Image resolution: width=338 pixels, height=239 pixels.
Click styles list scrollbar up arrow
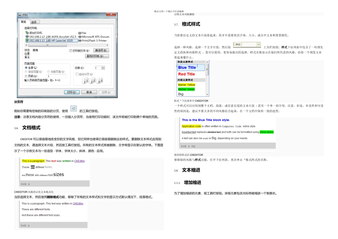coord(207,62)
